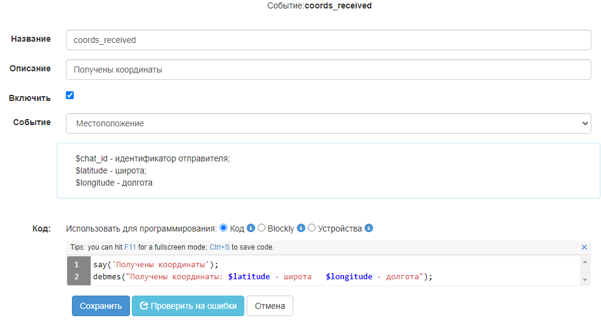Click the Отмена button
601x324 pixels.
[x=270, y=306]
